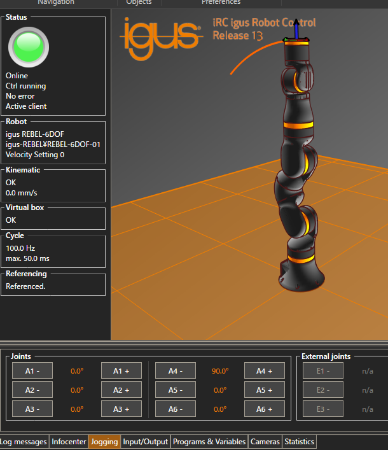Select the Input/Output tab
Screen dimensions: 388x450
146,442
